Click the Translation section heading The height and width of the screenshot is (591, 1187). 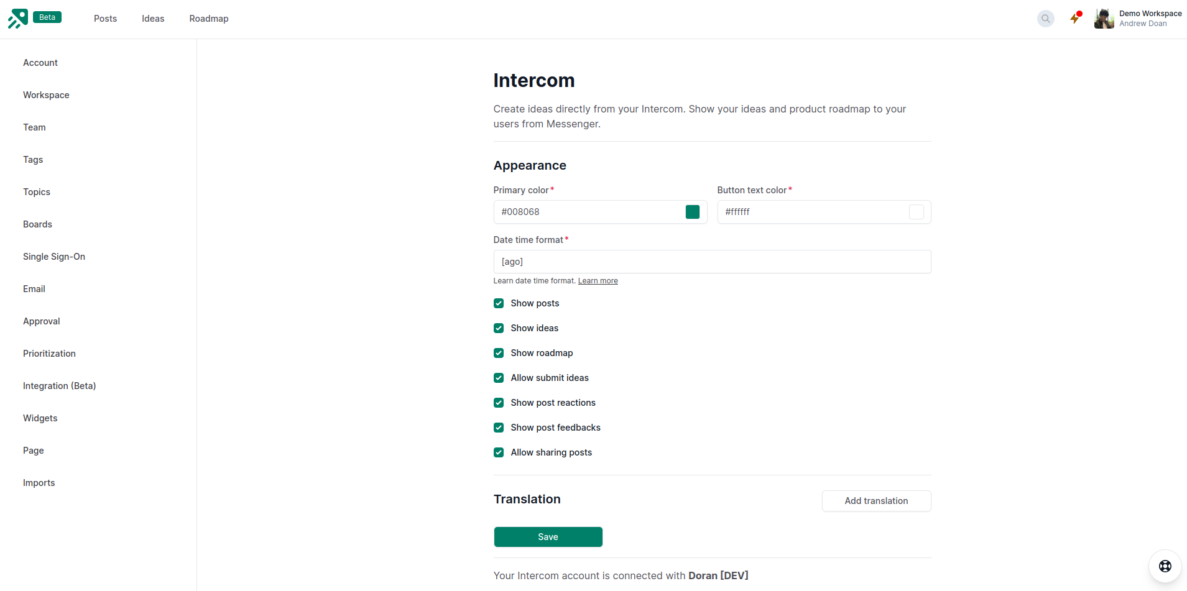527,499
